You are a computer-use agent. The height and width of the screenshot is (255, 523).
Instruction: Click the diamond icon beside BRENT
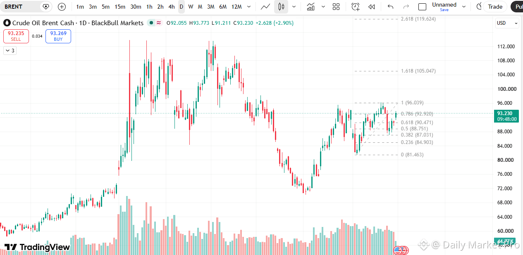46,7
